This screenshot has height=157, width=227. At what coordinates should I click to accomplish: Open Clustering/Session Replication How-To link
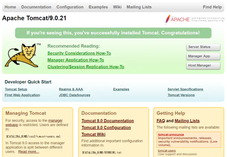[86, 67]
